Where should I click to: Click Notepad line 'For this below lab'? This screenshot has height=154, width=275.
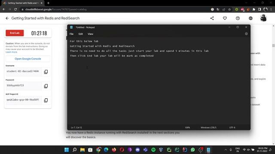tap(84, 41)
